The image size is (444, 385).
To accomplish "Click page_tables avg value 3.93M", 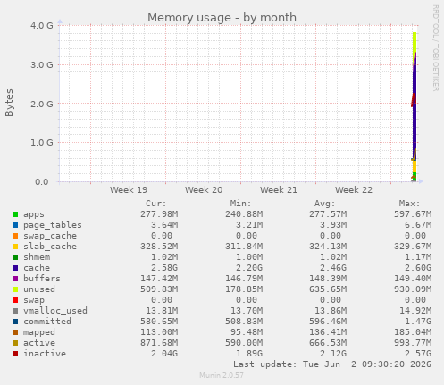I will coord(333,225).
